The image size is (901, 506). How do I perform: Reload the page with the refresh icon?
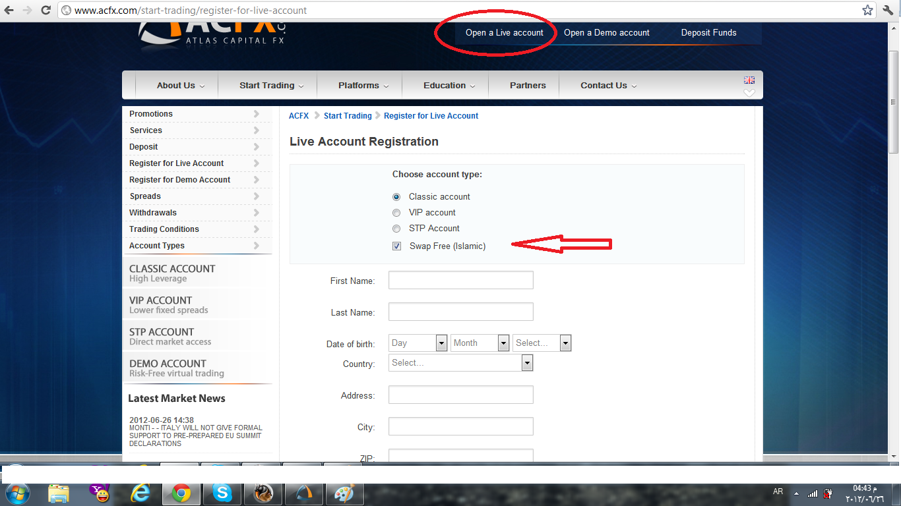(46, 11)
